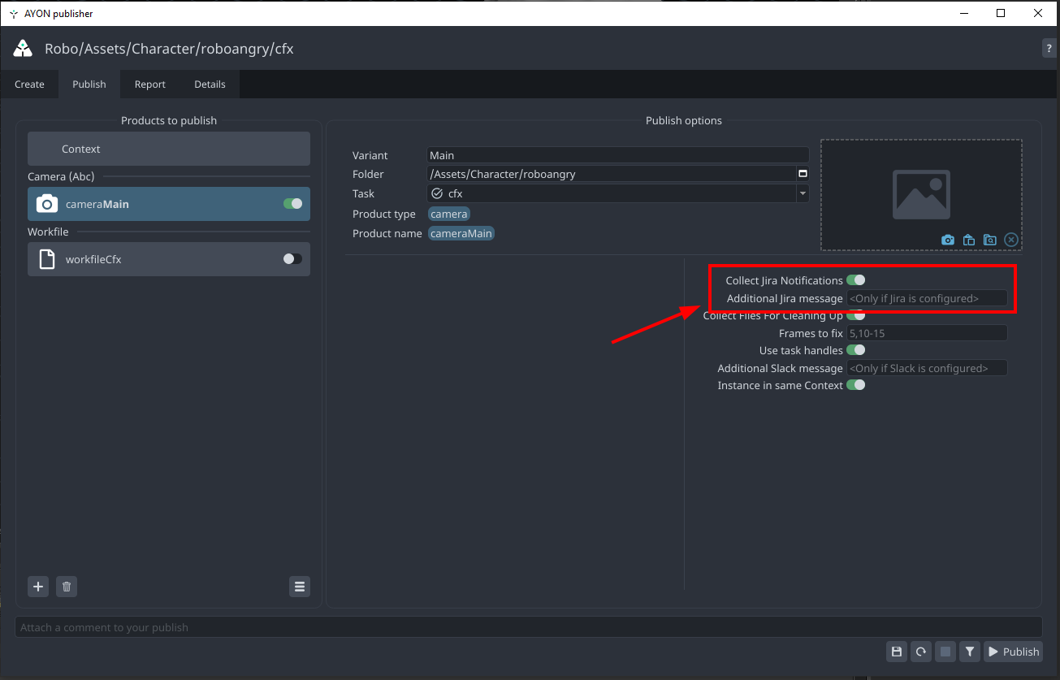Paste thumbnail from clipboard

click(969, 240)
